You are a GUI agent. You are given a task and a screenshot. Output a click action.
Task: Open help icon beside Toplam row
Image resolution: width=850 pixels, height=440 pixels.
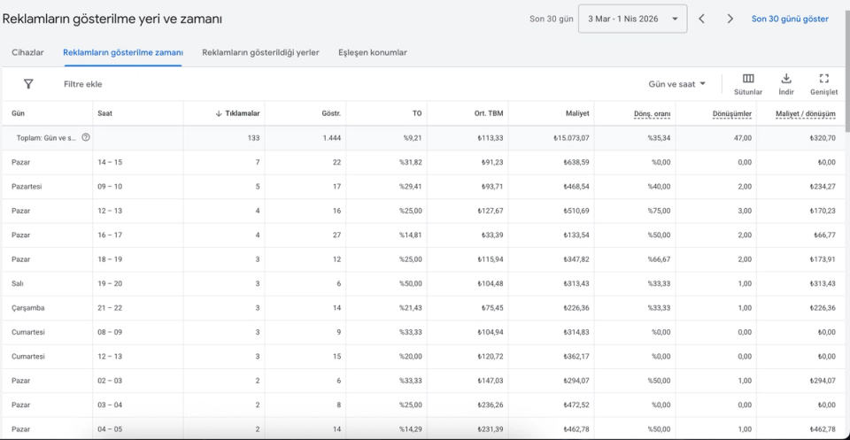[x=86, y=137]
